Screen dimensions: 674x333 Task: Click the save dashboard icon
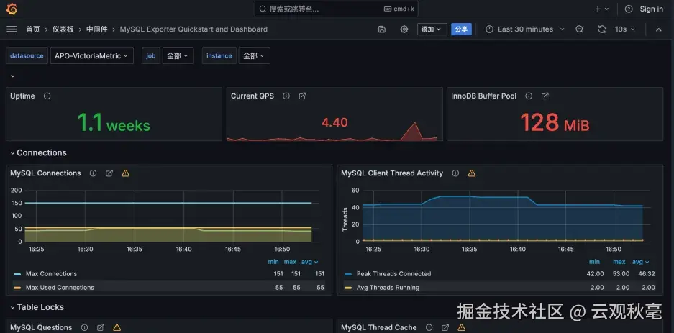tap(382, 29)
